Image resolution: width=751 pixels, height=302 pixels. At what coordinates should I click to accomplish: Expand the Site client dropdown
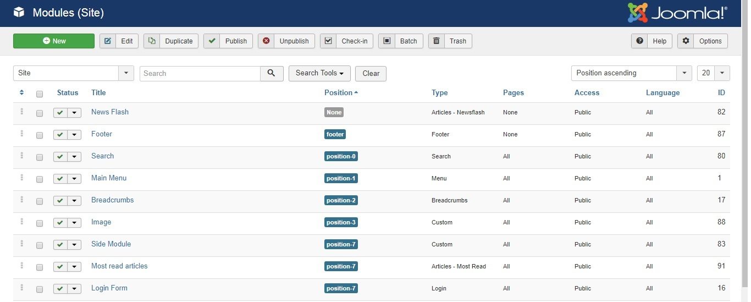[74, 73]
